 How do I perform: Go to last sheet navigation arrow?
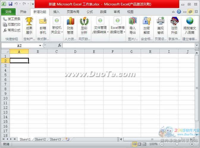click(15, 139)
